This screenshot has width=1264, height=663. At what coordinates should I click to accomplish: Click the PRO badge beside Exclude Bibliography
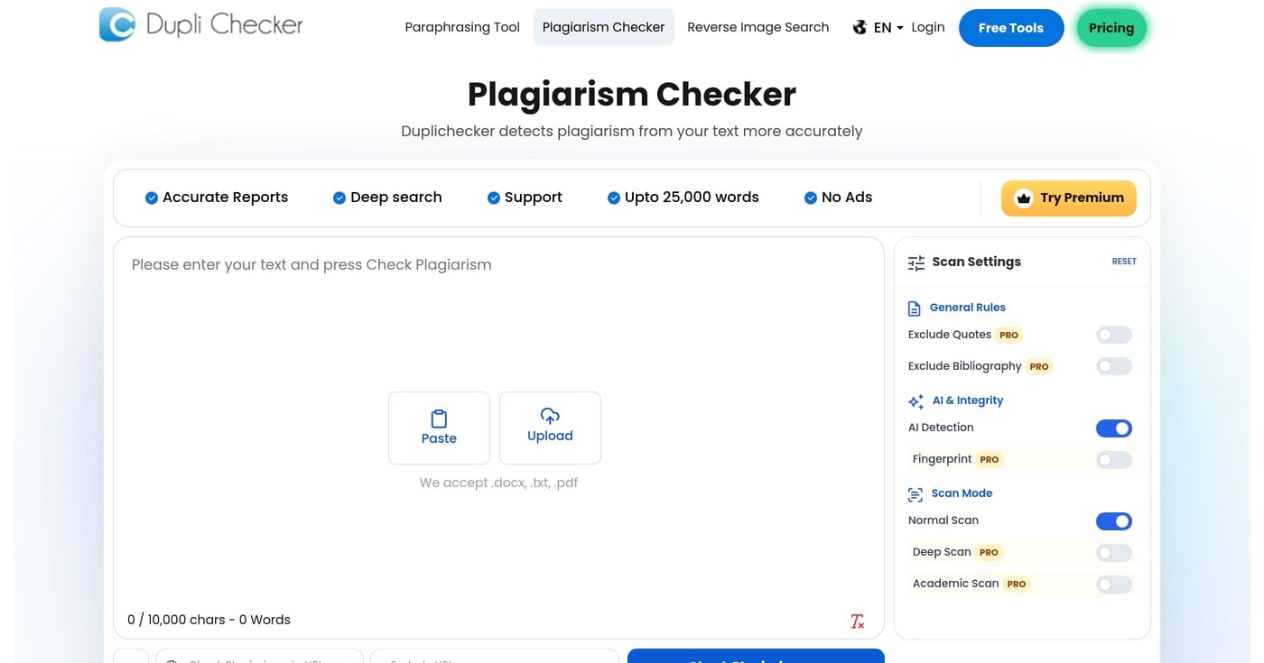tap(1039, 366)
